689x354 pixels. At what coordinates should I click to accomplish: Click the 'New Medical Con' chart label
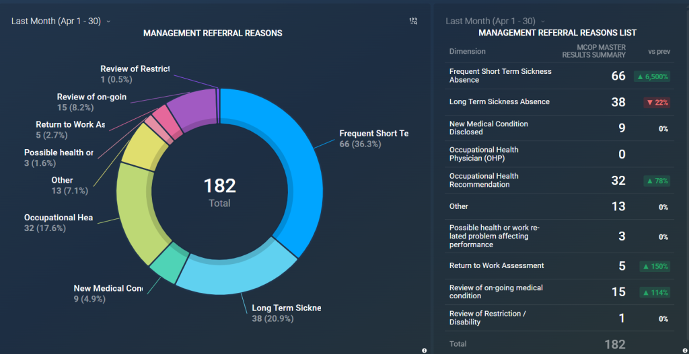pyautogui.click(x=108, y=288)
